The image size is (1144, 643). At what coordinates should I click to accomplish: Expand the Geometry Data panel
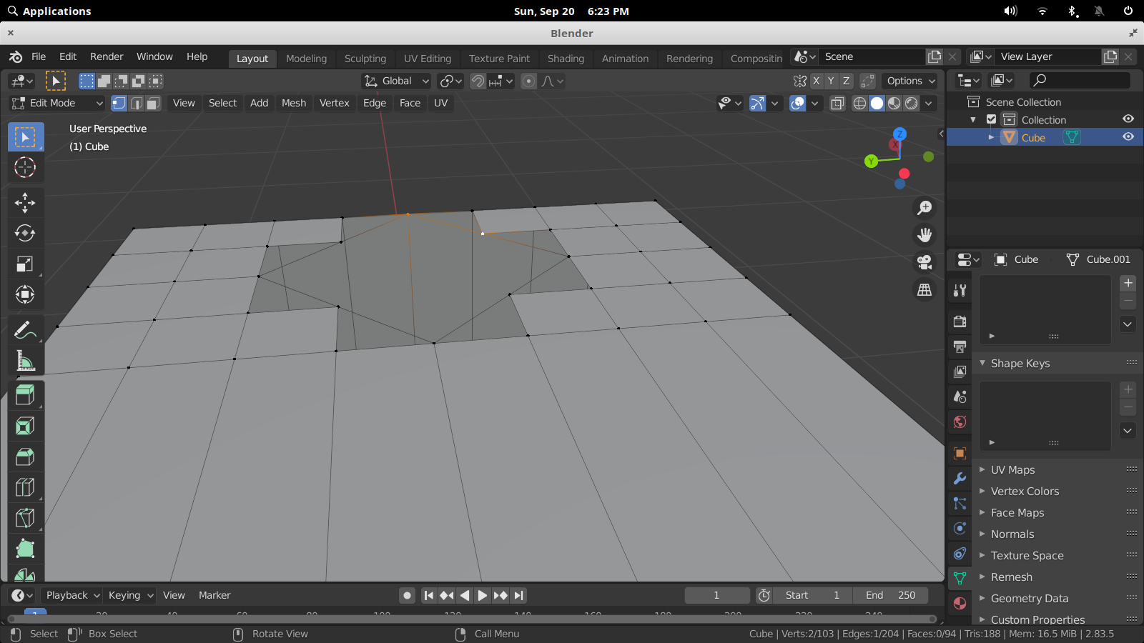click(982, 598)
